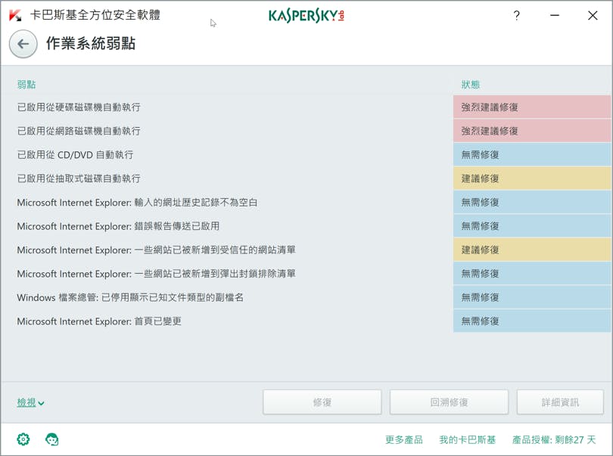Select 已啟用從硬碟磁碟機自動執行 row

[x=79, y=107]
